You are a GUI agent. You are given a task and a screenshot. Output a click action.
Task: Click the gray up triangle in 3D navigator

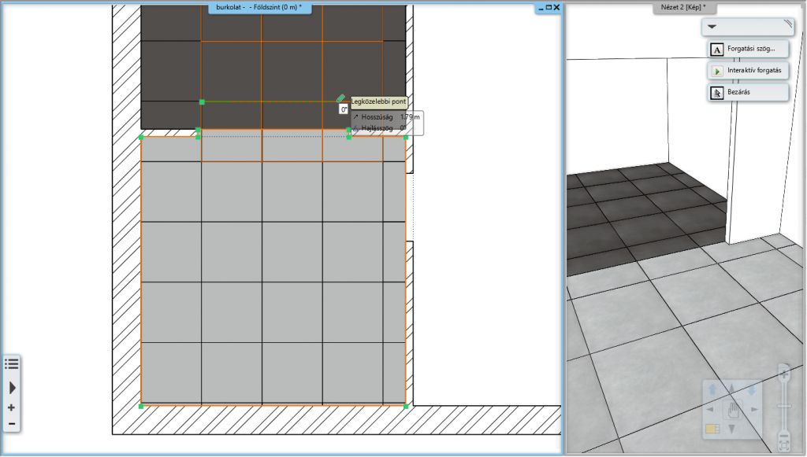click(732, 389)
